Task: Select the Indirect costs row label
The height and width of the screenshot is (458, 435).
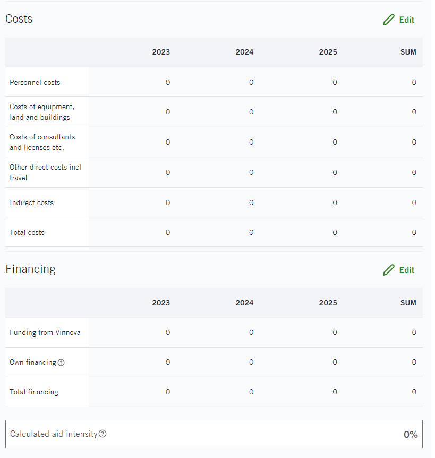Action: point(31,202)
